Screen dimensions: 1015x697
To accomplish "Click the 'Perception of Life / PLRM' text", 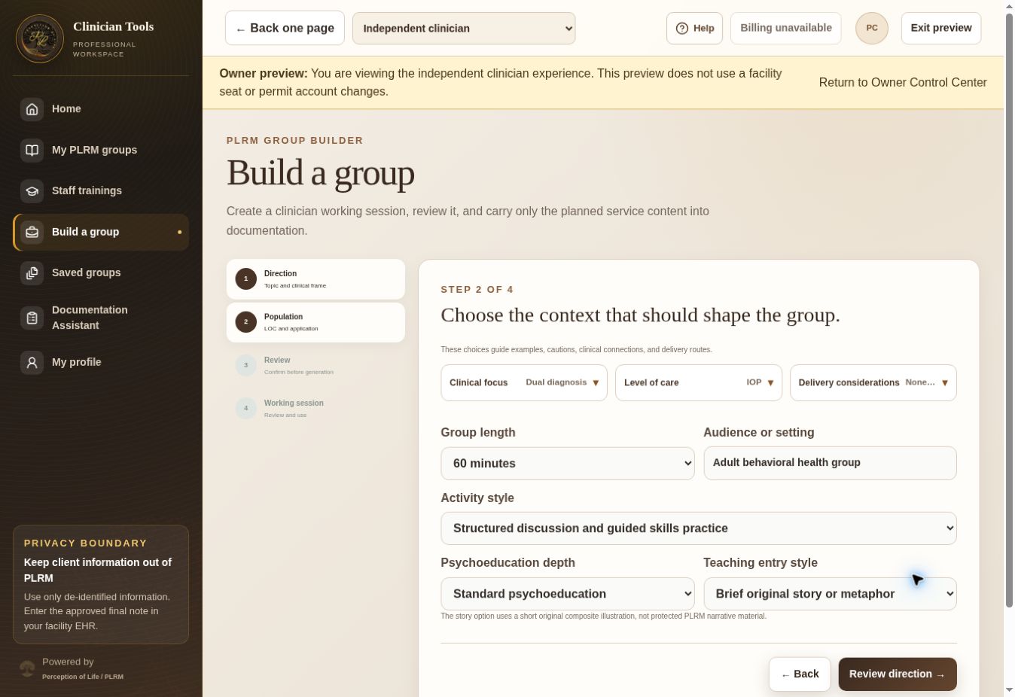I will tap(83, 677).
